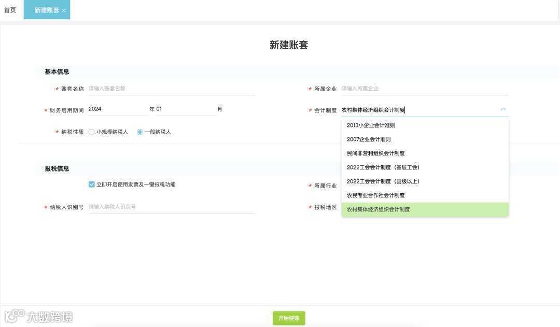The height and width of the screenshot is (327, 560).
Task: Choose 民间非营利组织会计制度 option
Action: (x=425, y=153)
